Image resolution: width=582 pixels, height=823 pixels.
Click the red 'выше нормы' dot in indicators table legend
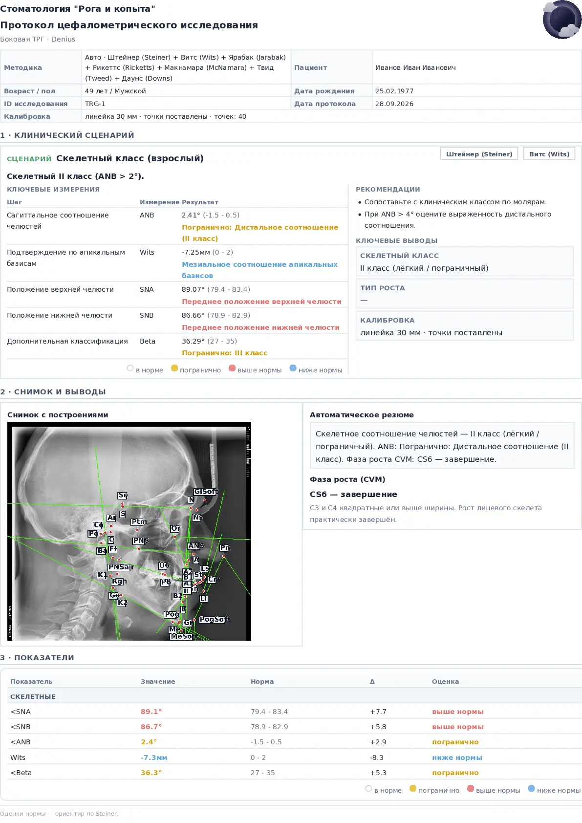pyautogui.click(x=471, y=788)
